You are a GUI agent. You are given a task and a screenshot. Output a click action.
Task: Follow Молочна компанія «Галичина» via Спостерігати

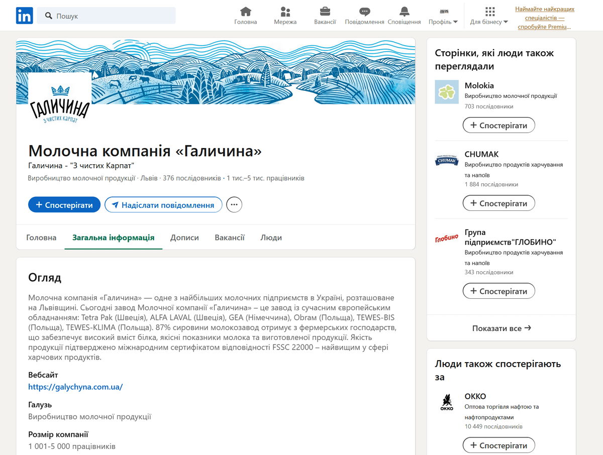click(64, 204)
